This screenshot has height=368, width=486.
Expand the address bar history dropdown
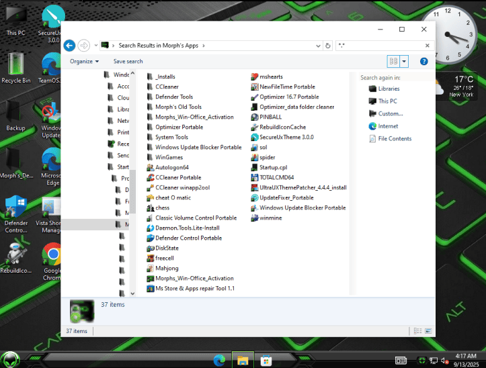318,46
